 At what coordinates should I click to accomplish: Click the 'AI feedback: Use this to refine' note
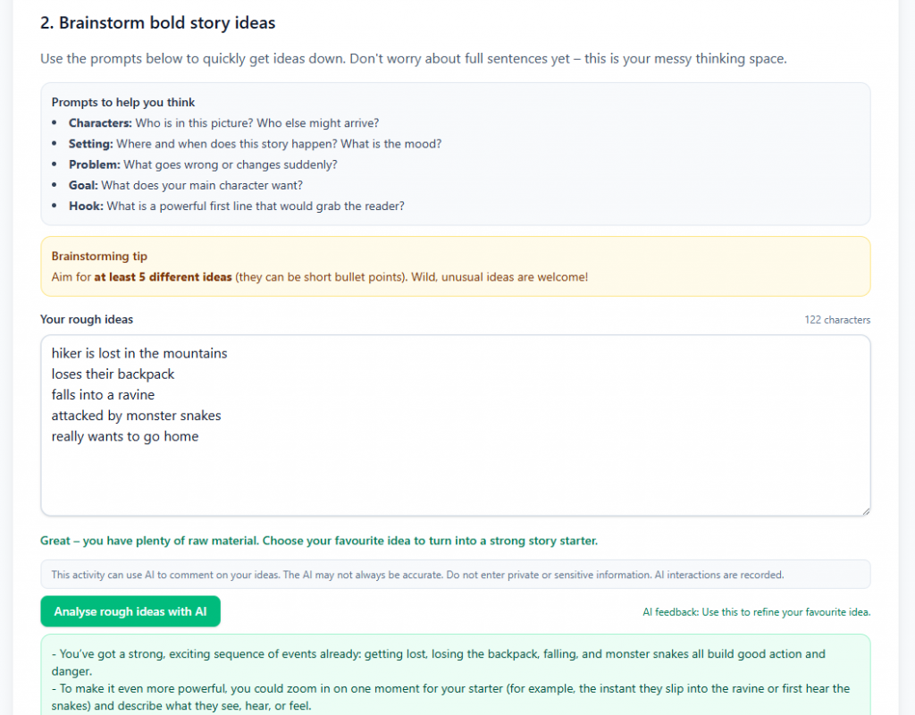(756, 612)
